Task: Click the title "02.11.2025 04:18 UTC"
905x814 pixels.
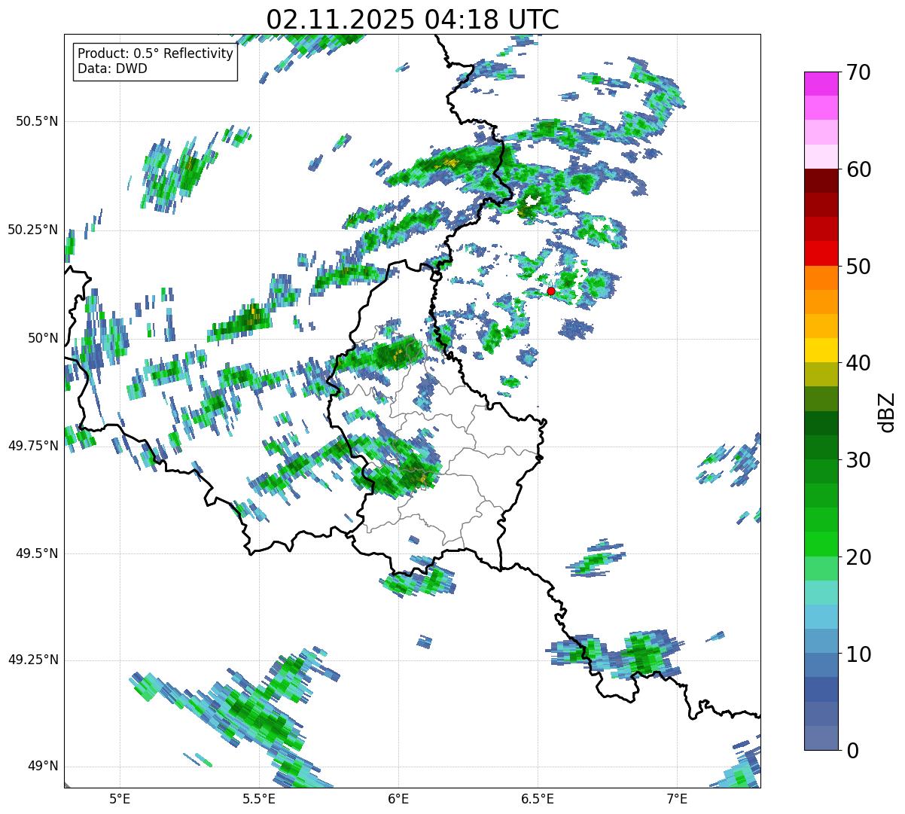Action: (413, 19)
